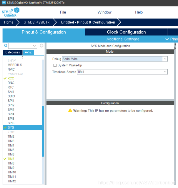Select SAI1 peripheral
178x188 pixels.
point(11,92)
